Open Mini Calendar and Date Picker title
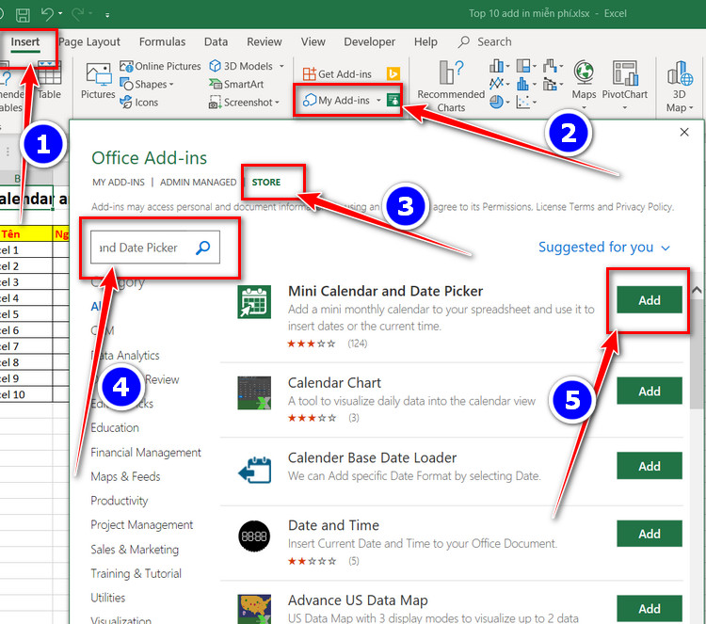706x624 pixels. click(385, 291)
